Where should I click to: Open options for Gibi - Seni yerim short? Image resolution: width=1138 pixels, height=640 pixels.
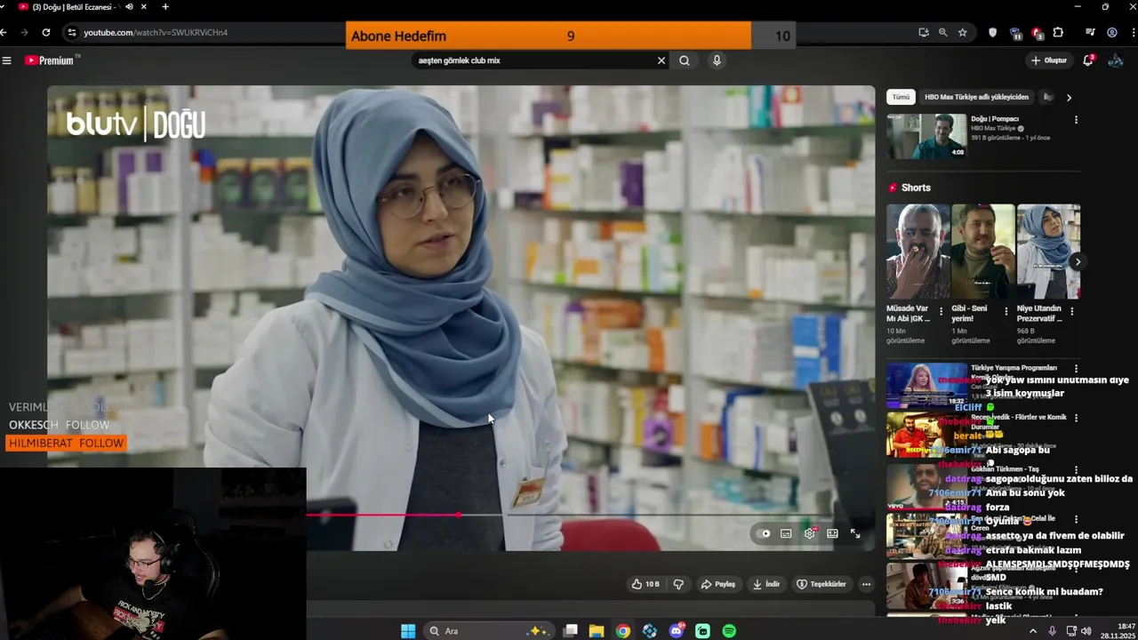click(x=1006, y=312)
